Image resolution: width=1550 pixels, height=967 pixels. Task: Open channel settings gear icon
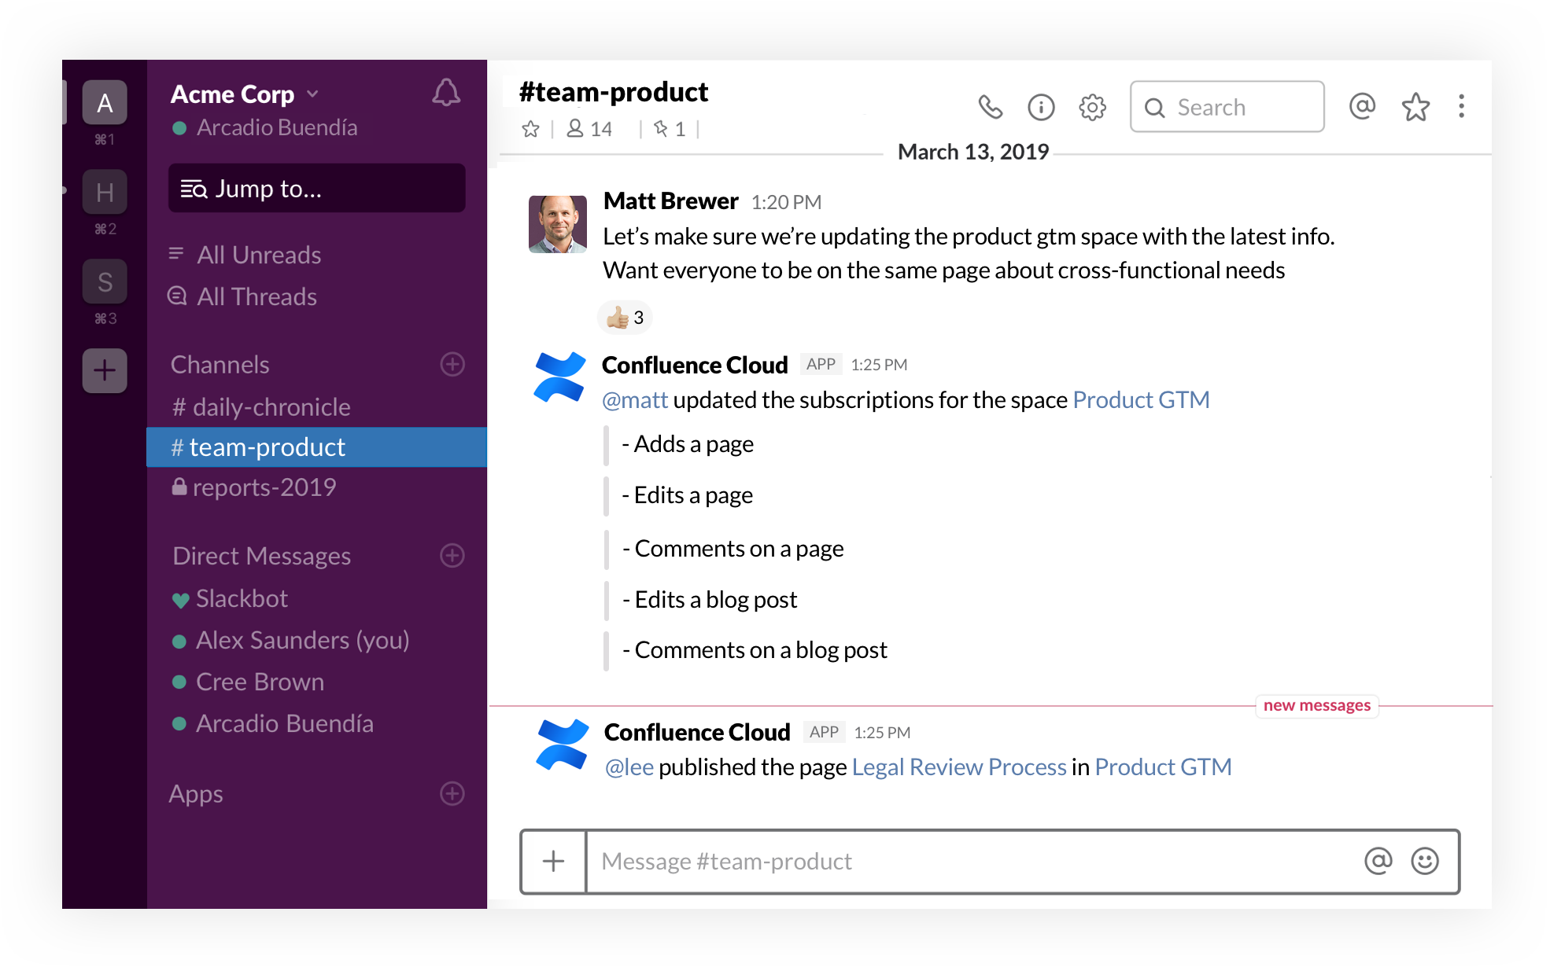[x=1092, y=107]
